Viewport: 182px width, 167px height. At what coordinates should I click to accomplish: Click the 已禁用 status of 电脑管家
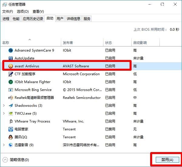(110, 129)
